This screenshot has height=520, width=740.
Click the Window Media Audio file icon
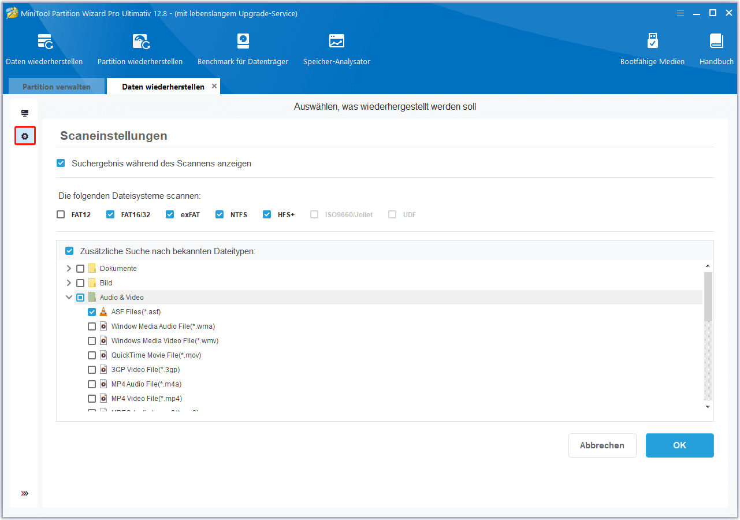tap(103, 326)
